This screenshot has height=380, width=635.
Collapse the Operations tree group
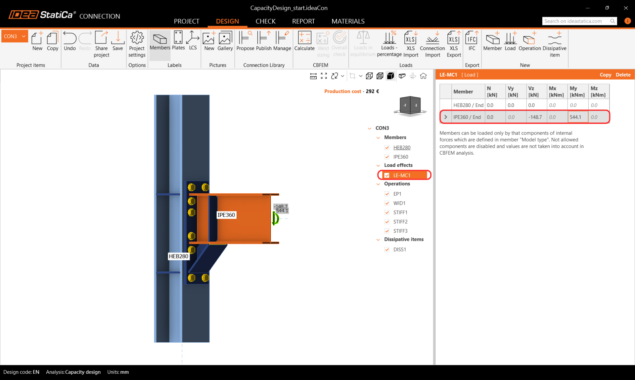pyautogui.click(x=378, y=184)
